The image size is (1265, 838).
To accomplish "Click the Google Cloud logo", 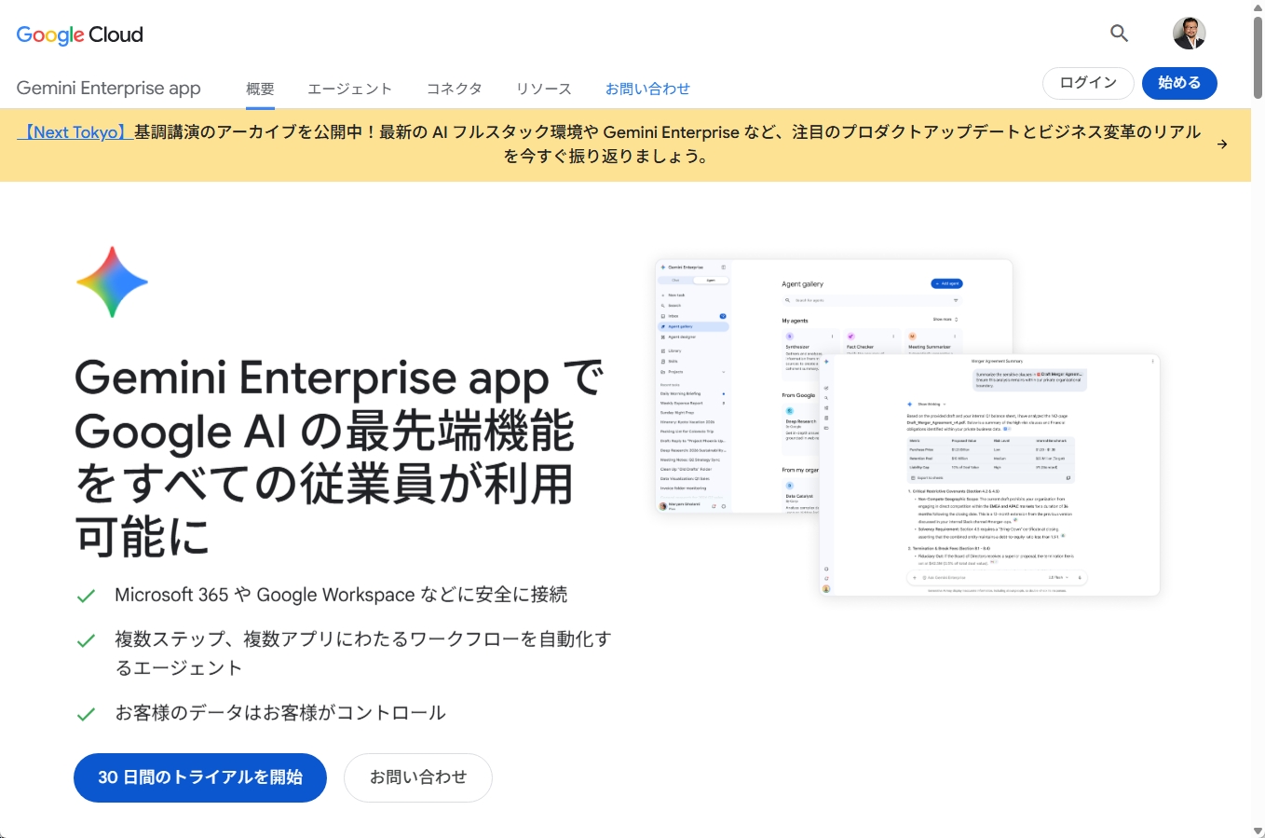I will coord(80,34).
